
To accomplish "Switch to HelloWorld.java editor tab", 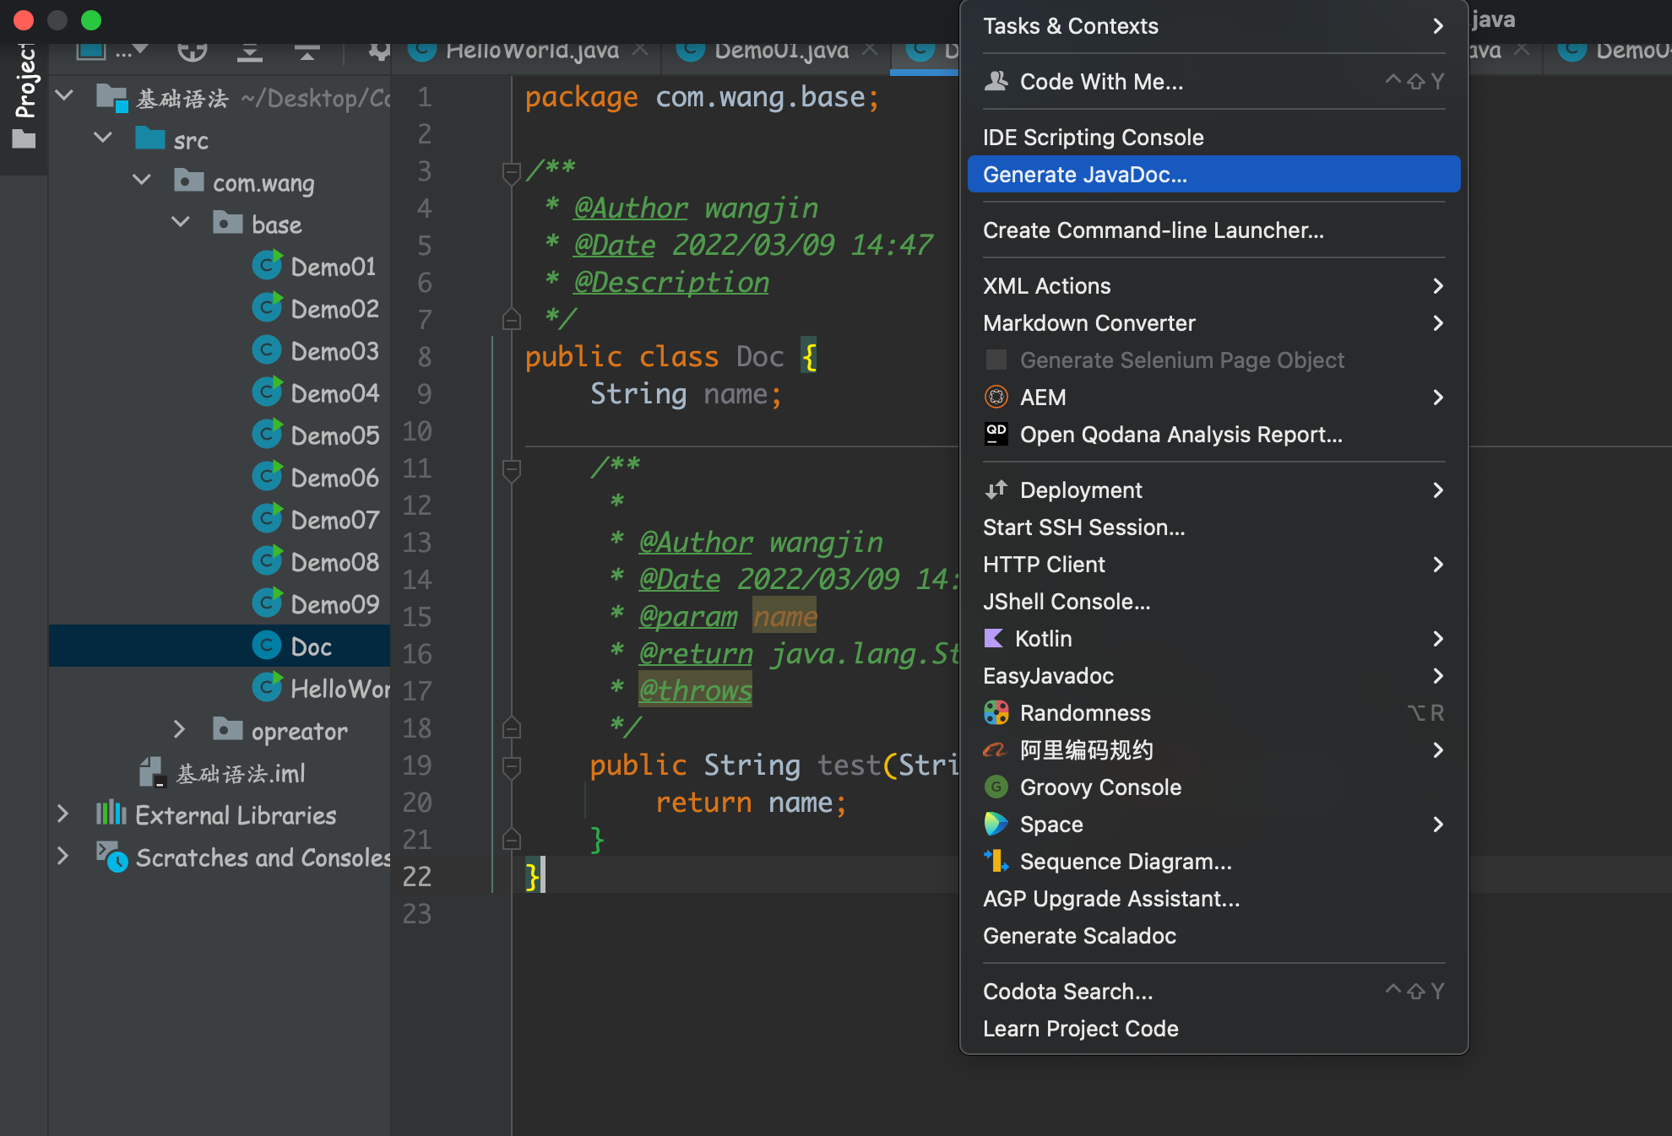I will [x=531, y=51].
